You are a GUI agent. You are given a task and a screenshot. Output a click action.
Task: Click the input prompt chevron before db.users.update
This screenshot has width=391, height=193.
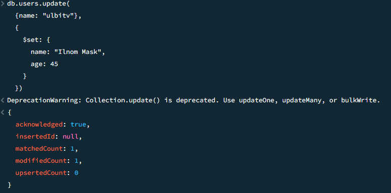(x=3, y=4)
